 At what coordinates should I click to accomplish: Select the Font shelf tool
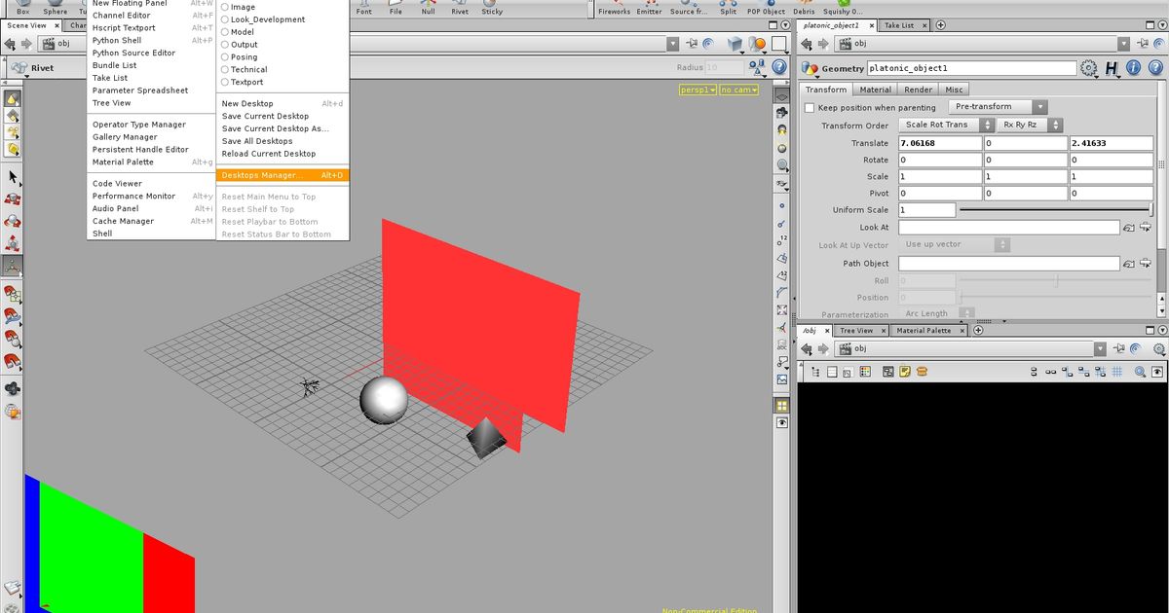(x=363, y=7)
